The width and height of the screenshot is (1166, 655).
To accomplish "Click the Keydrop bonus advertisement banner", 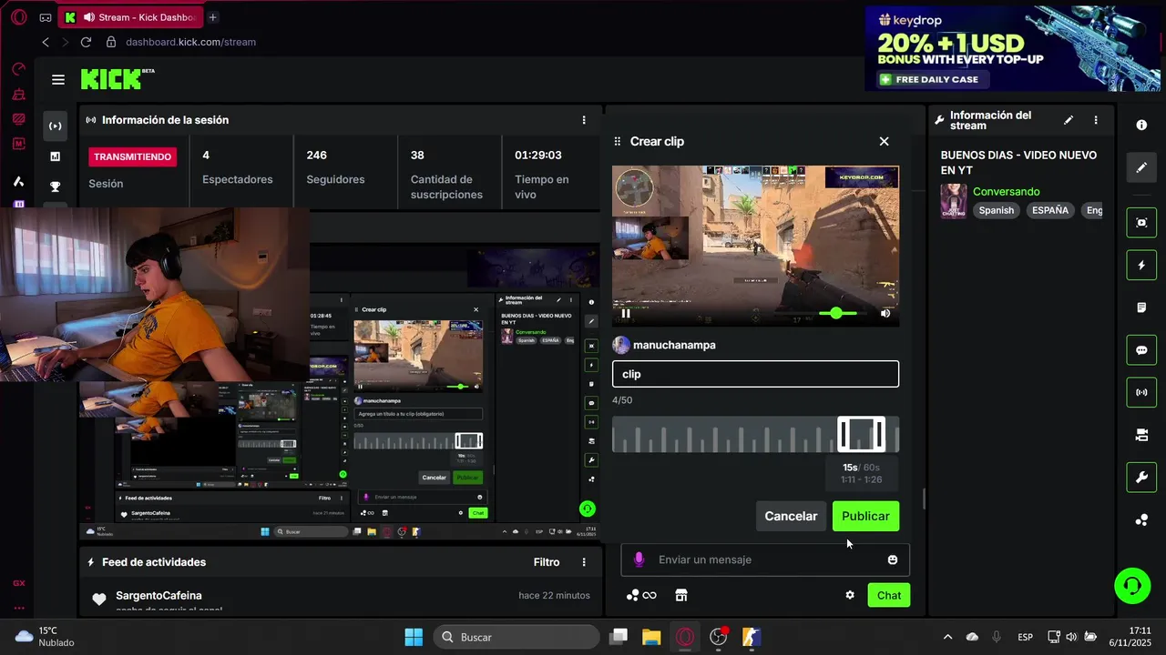I will [x=1013, y=48].
